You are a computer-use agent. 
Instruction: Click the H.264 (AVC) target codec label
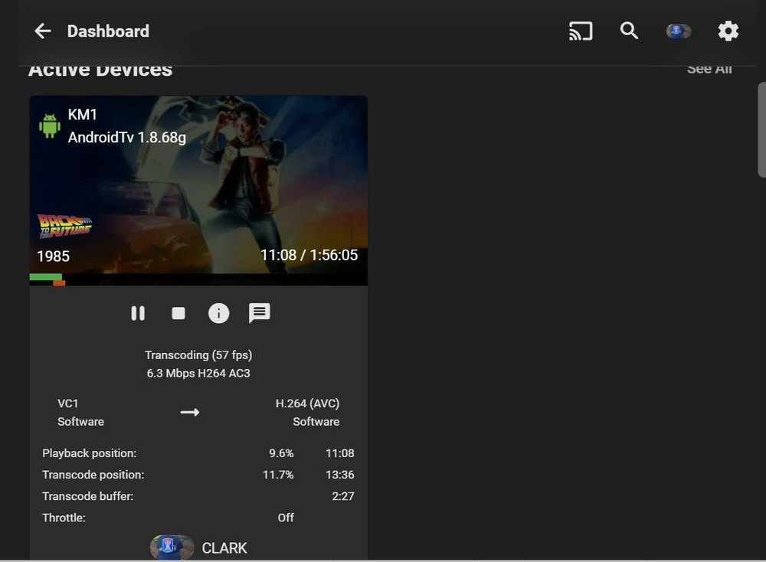[307, 404]
